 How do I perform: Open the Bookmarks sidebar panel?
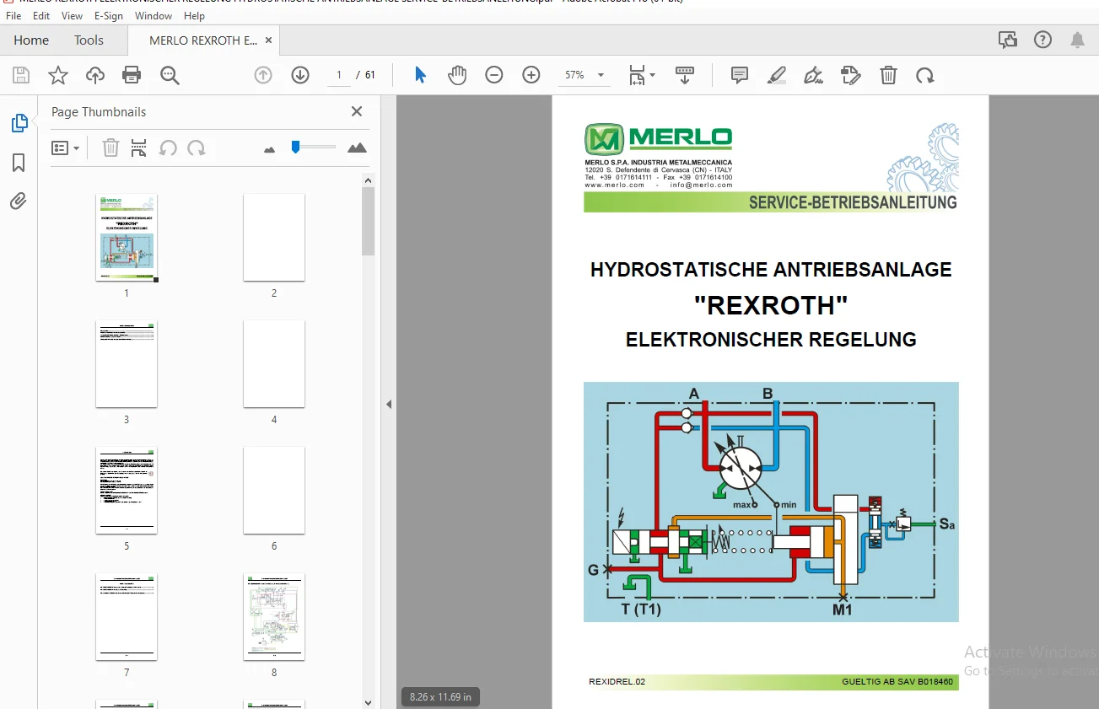click(x=19, y=163)
